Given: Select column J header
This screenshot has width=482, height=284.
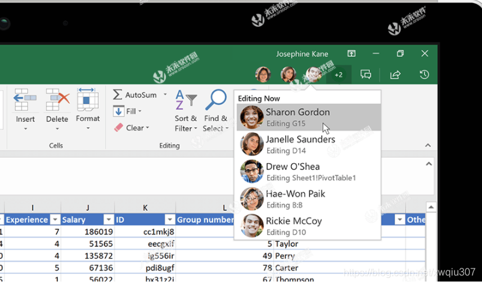Looking at the screenshot, I should pyautogui.click(x=88, y=208).
